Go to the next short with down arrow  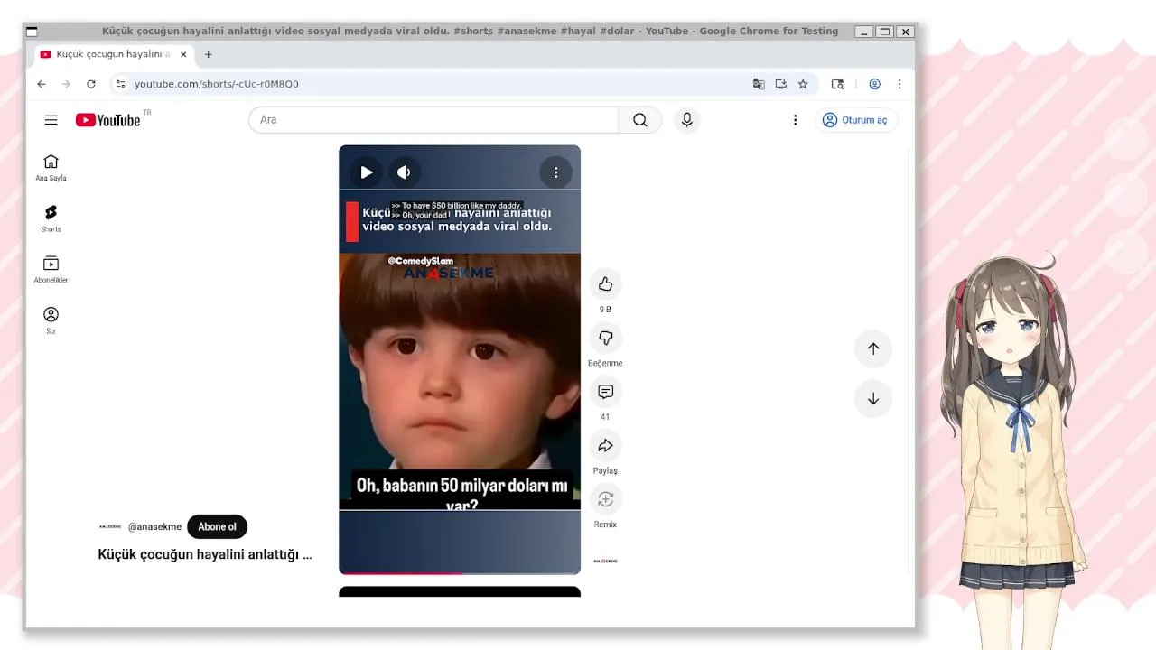[x=873, y=399]
